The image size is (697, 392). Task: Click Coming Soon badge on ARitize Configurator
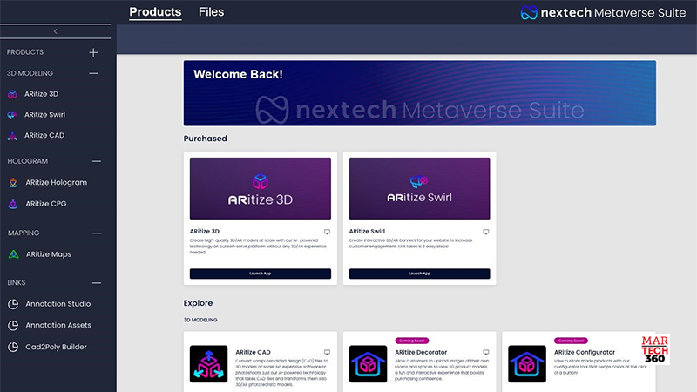click(571, 341)
